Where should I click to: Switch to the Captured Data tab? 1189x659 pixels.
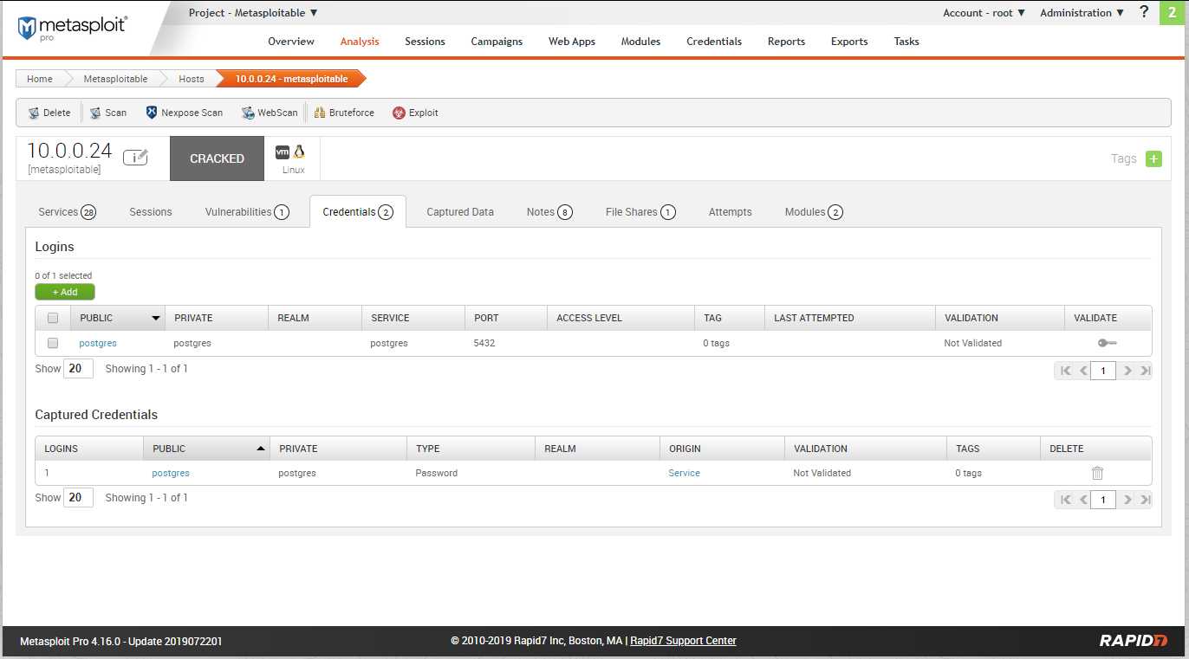click(460, 212)
